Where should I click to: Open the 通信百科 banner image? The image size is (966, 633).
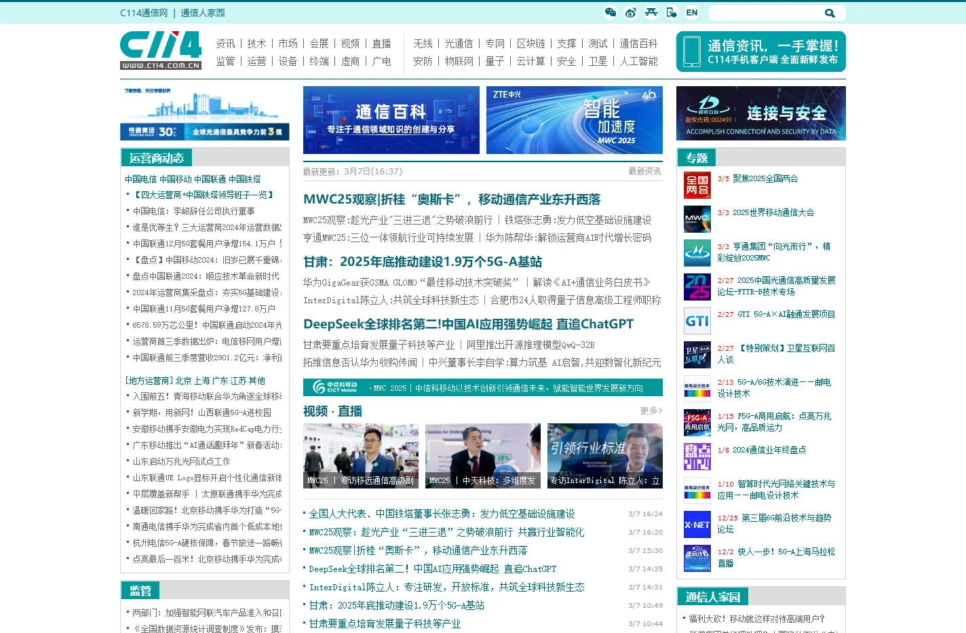click(x=391, y=120)
